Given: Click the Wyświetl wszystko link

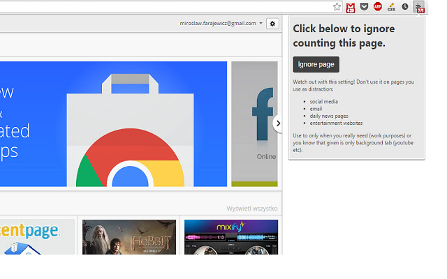Looking at the screenshot, I should 252,209.
